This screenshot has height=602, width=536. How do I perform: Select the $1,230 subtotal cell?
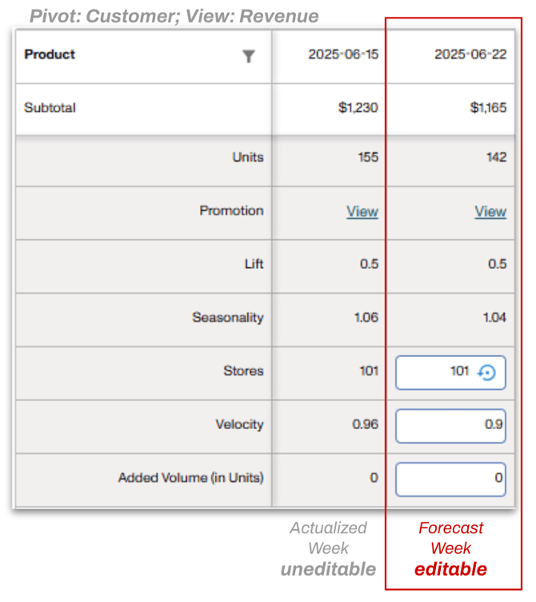[x=358, y=107]
